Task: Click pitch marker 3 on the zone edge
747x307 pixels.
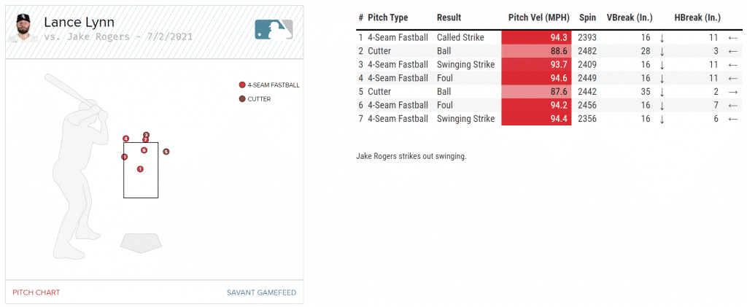Action: (x=125, y=157)
